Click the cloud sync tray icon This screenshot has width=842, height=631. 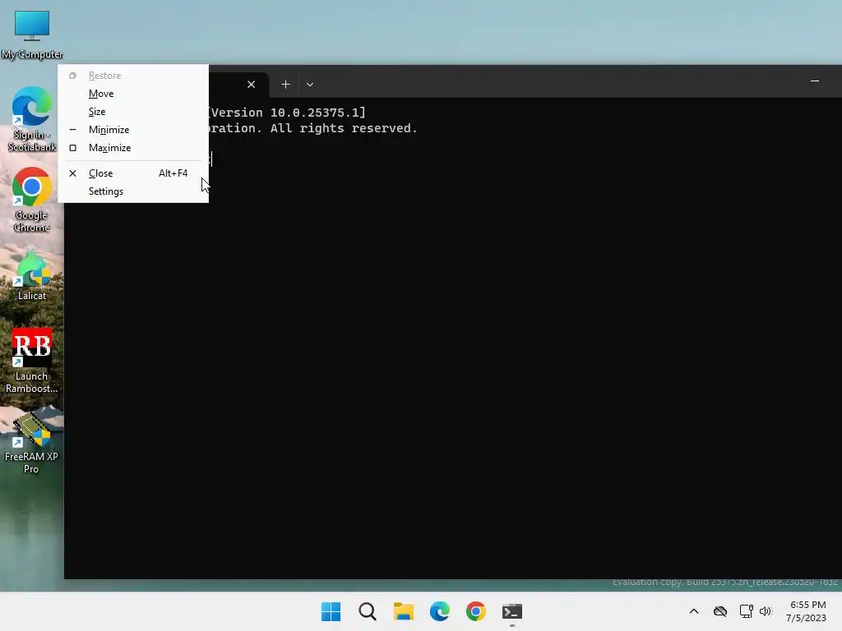tap(720, 611)
